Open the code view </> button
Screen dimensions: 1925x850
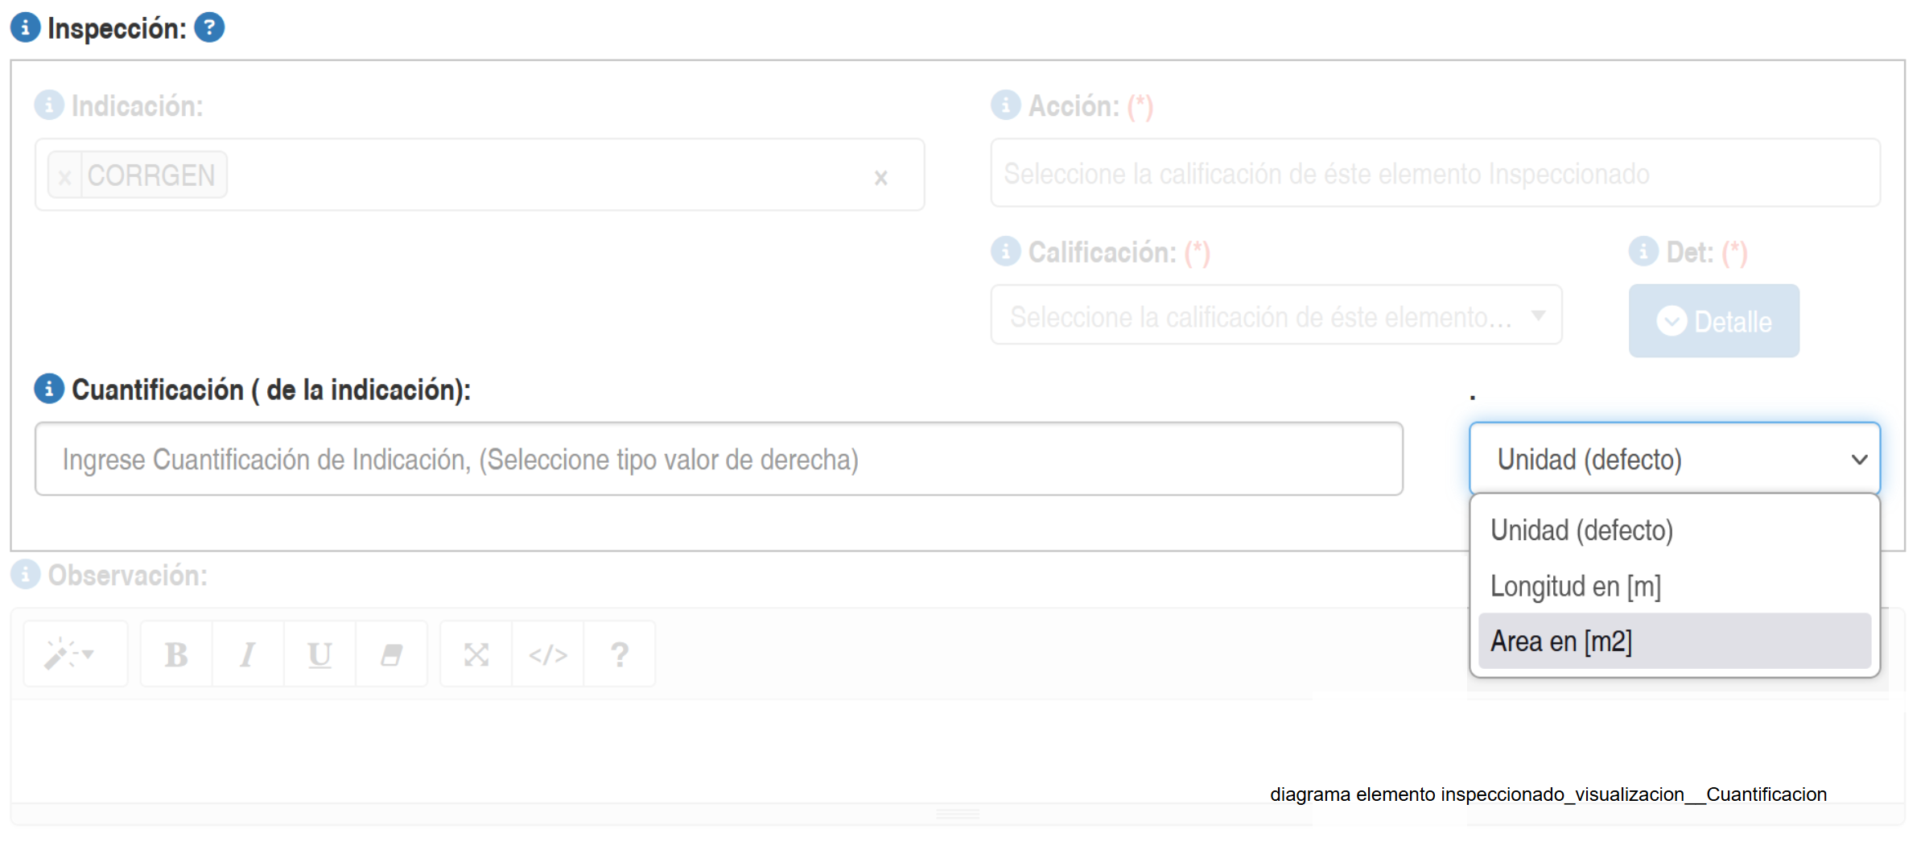tap(548, 654)
